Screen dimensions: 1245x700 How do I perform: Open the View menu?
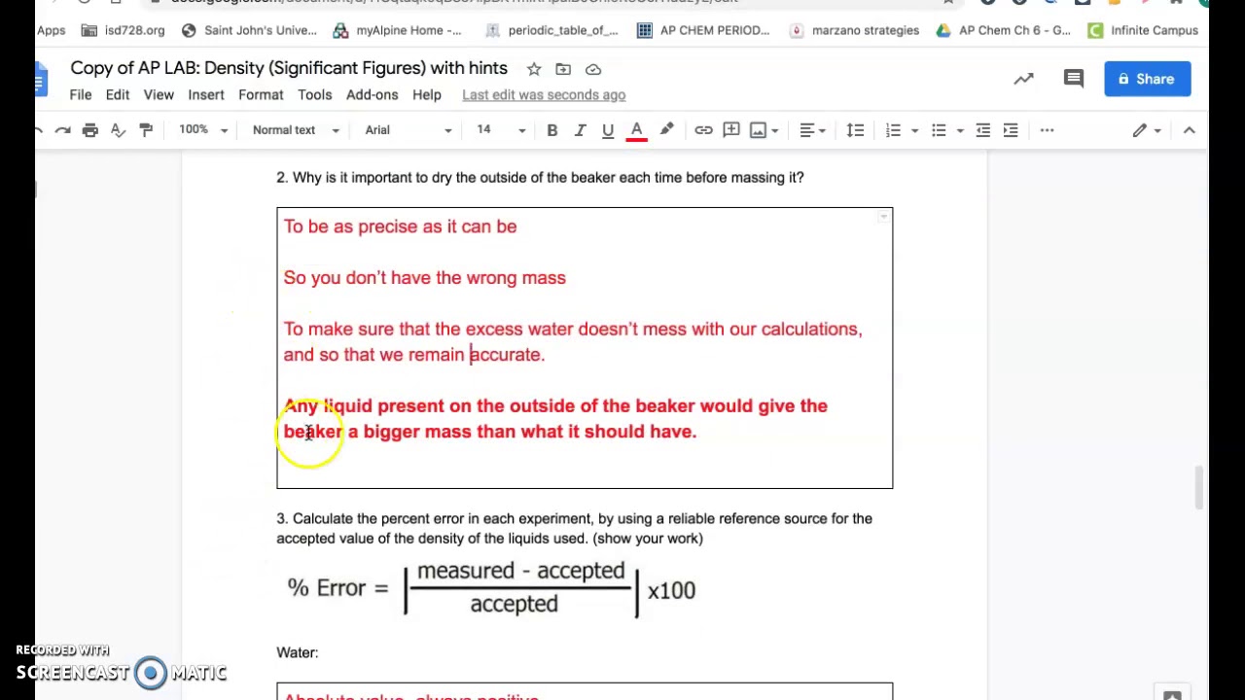coord(159,95)
